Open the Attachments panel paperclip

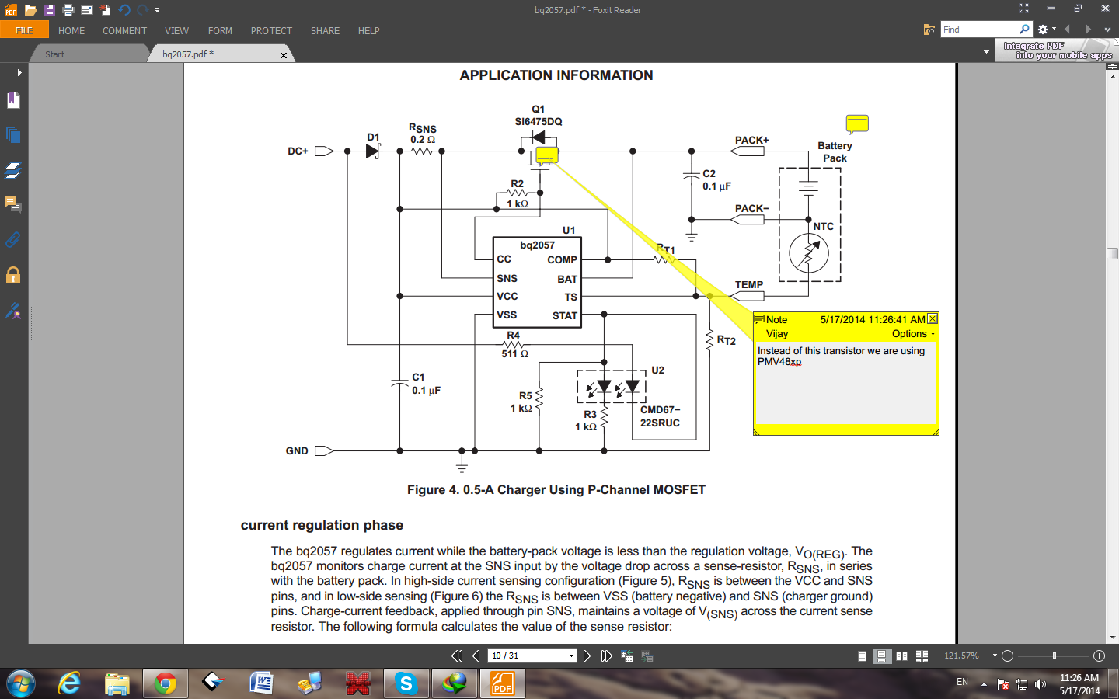(13, 240)
